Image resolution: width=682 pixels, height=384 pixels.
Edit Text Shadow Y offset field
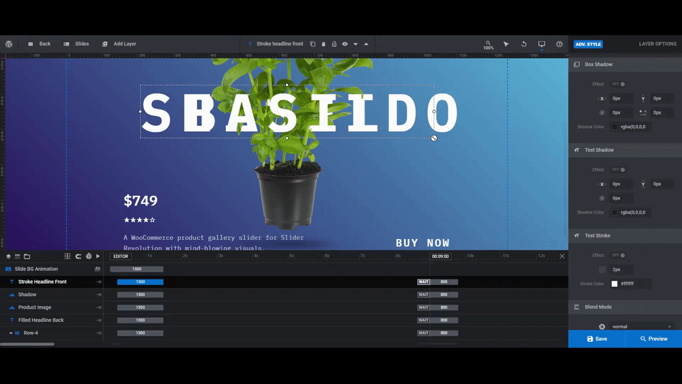coord(662,184)
